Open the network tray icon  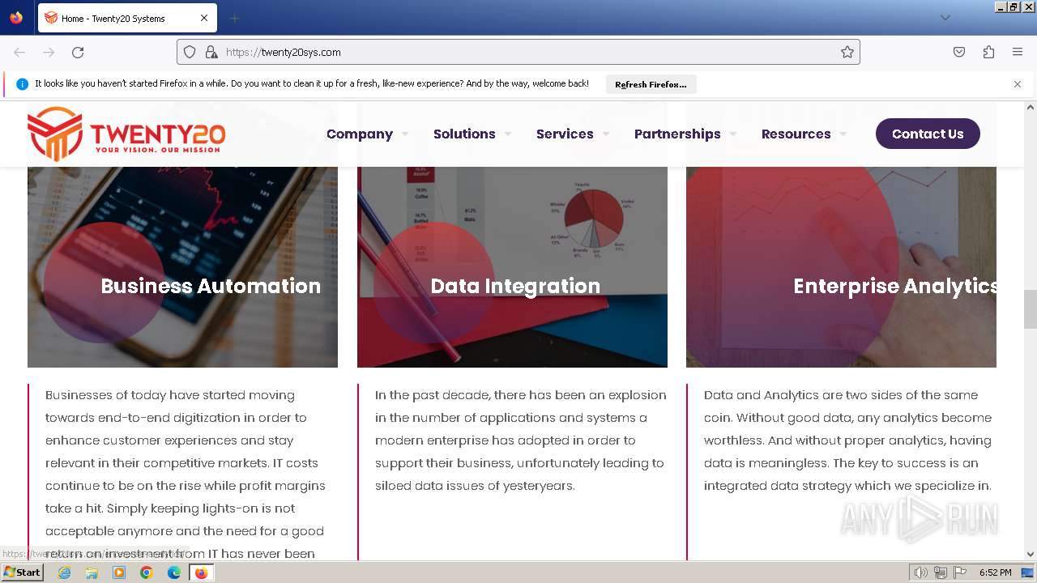click(x=941, y=572)
